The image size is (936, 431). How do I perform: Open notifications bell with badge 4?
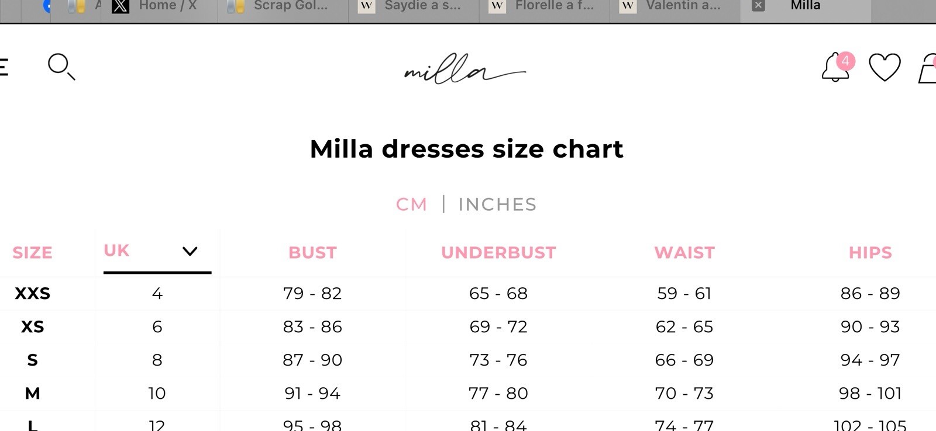pos(838,67)
